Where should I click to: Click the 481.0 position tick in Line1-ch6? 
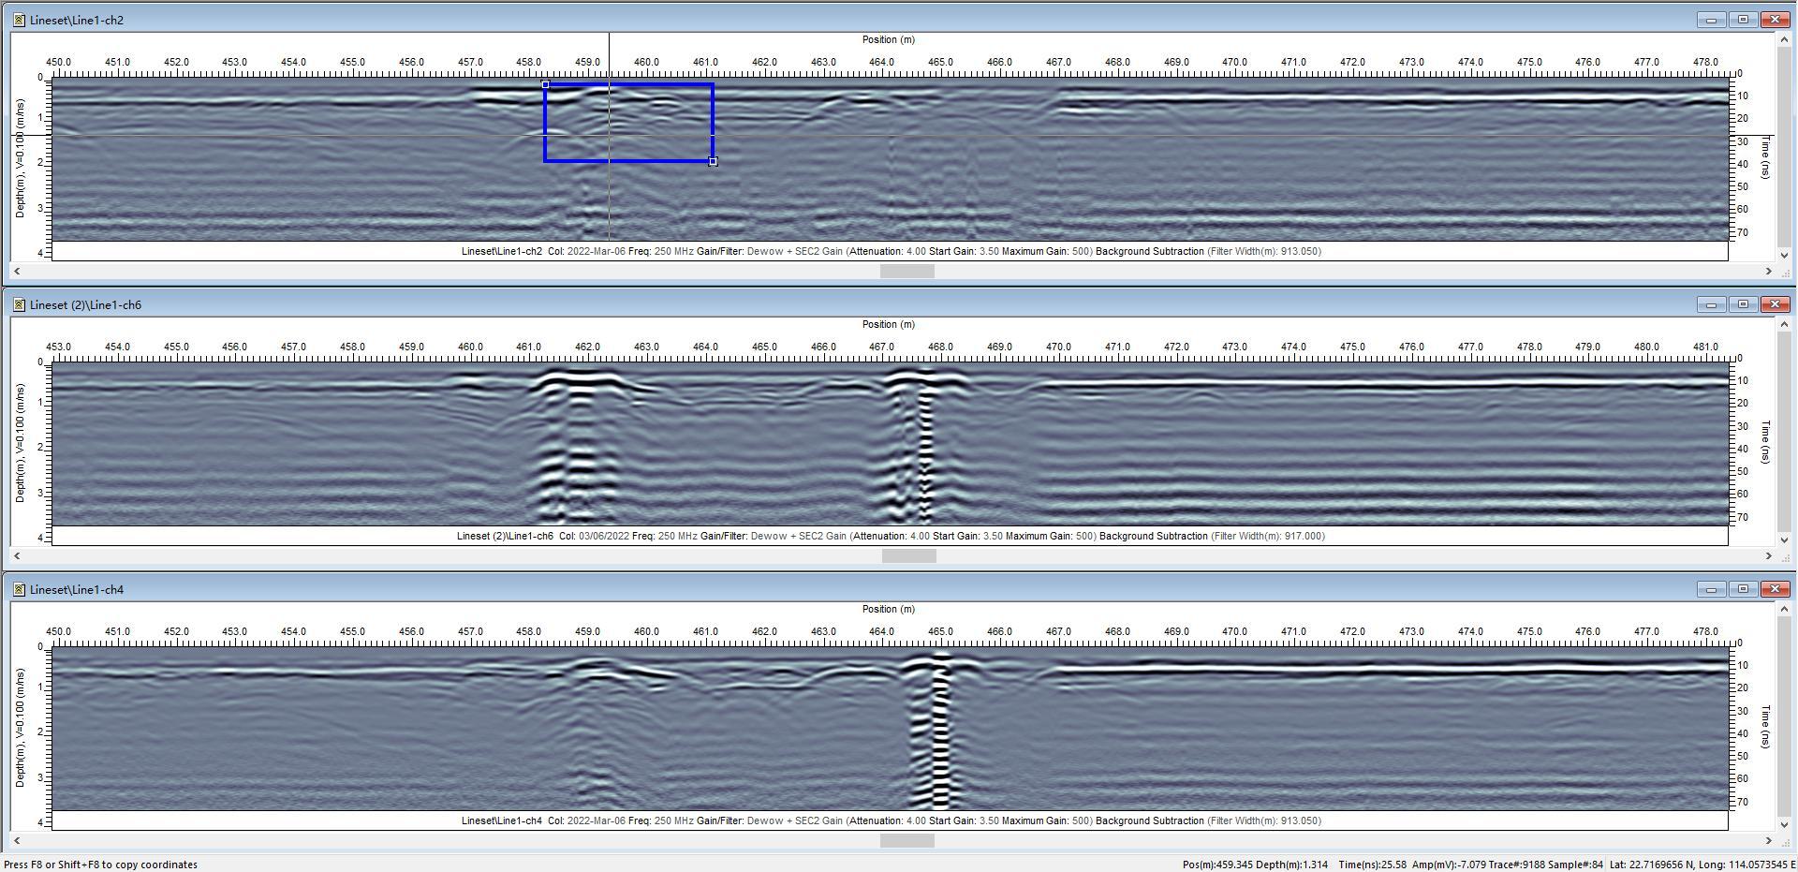(x=1705, y=347)
